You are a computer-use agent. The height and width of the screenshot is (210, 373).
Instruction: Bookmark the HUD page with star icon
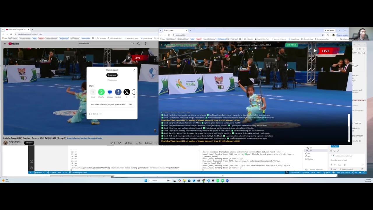pyautogui.click(x=322, y=35)
